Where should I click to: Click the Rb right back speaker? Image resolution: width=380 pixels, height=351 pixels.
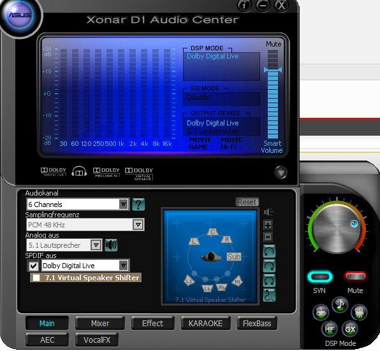[221, 287]
